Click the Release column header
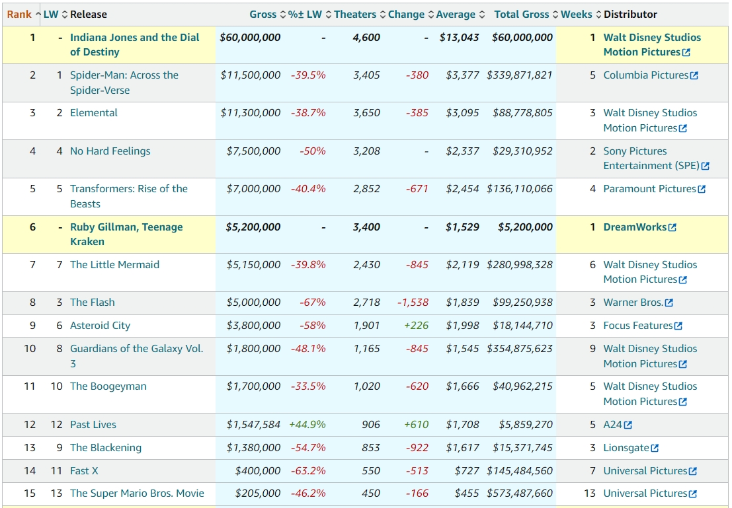The image size is (732, 508). tap(89, 15)
